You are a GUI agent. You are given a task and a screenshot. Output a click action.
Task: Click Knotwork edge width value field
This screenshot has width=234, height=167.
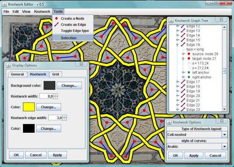[x=56, y=118]
